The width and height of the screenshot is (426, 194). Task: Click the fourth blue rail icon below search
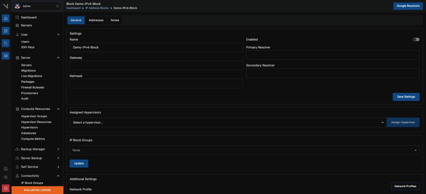pyautogui.click(x=6, y=56)
